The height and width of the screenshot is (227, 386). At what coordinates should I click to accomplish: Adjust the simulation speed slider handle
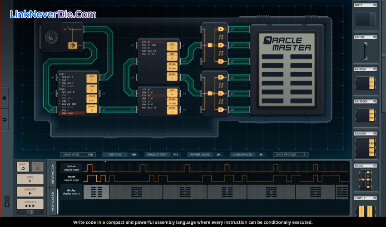click(30, 212)
